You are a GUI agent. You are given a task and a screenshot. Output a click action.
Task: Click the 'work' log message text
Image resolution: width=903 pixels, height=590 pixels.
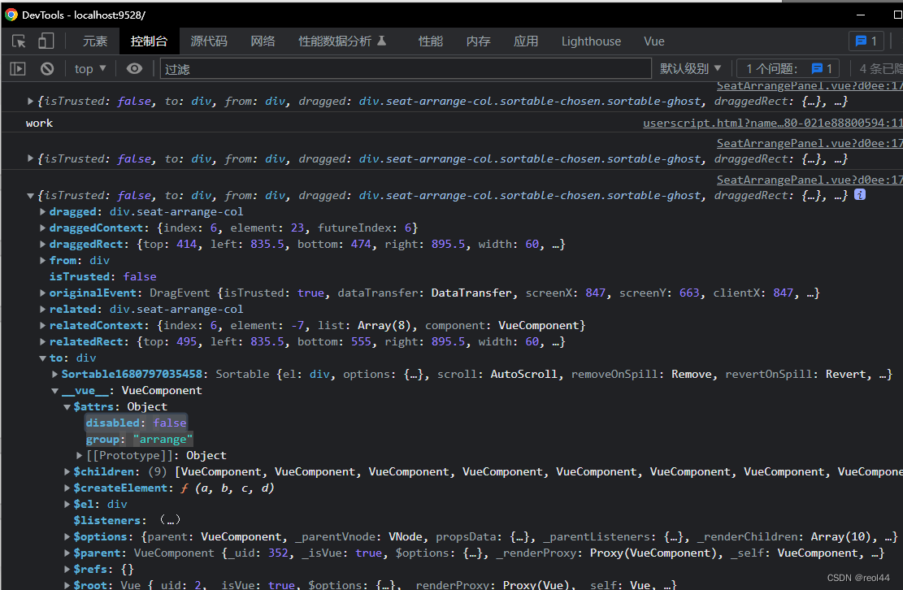pos(39,124)
